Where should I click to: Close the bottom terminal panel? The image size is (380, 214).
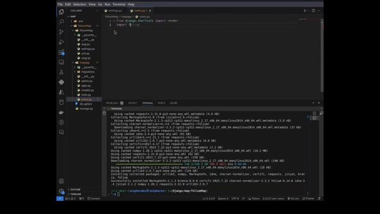(x=319, y=103)
